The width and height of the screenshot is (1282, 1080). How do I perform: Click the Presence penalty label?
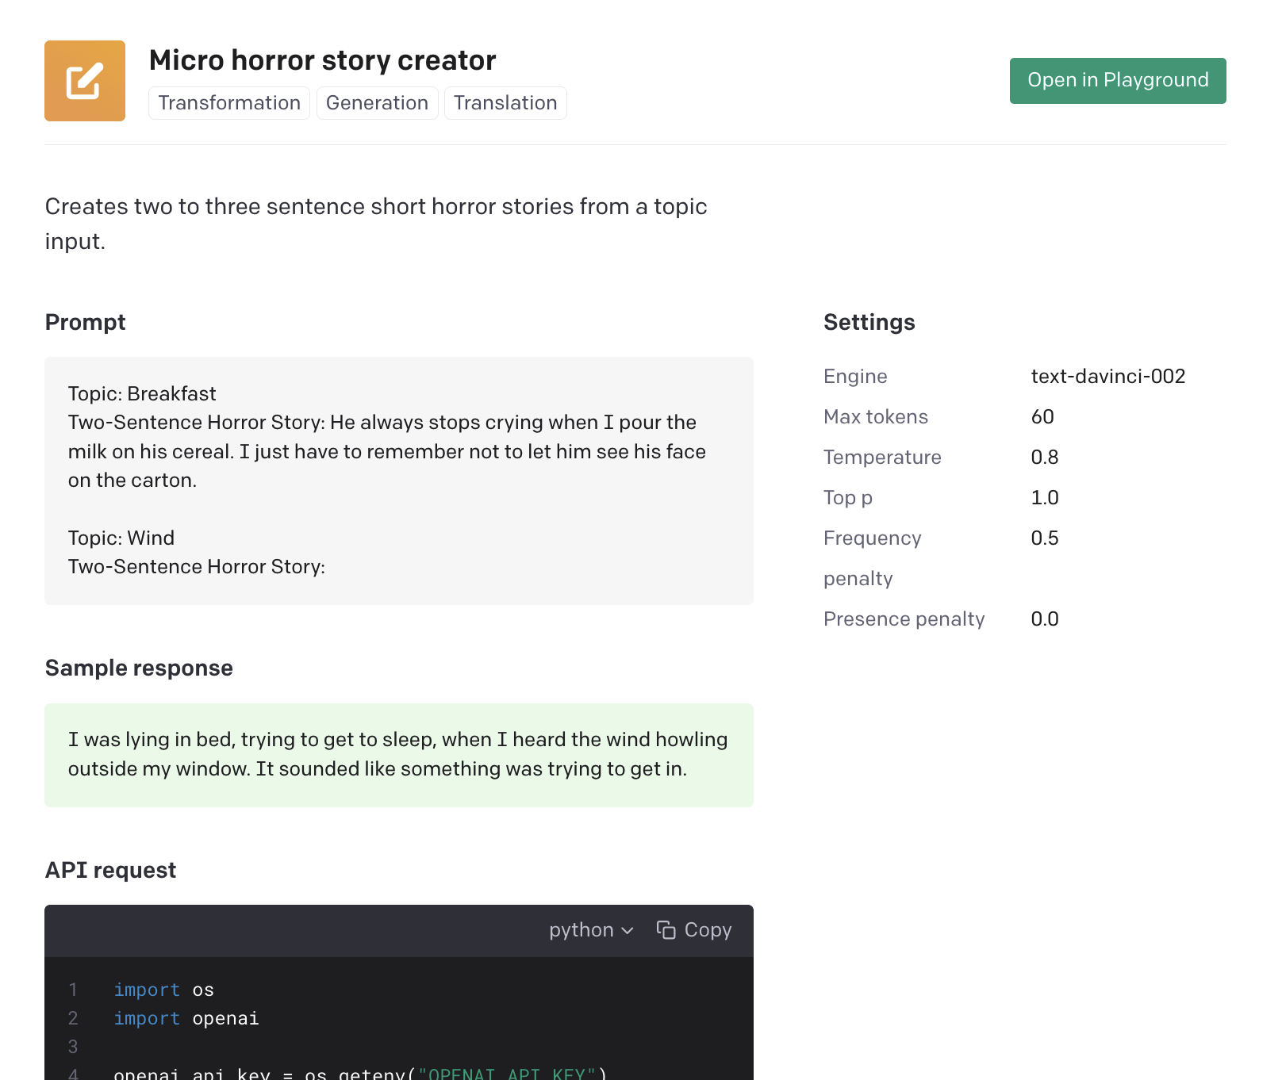coord(904,619)
